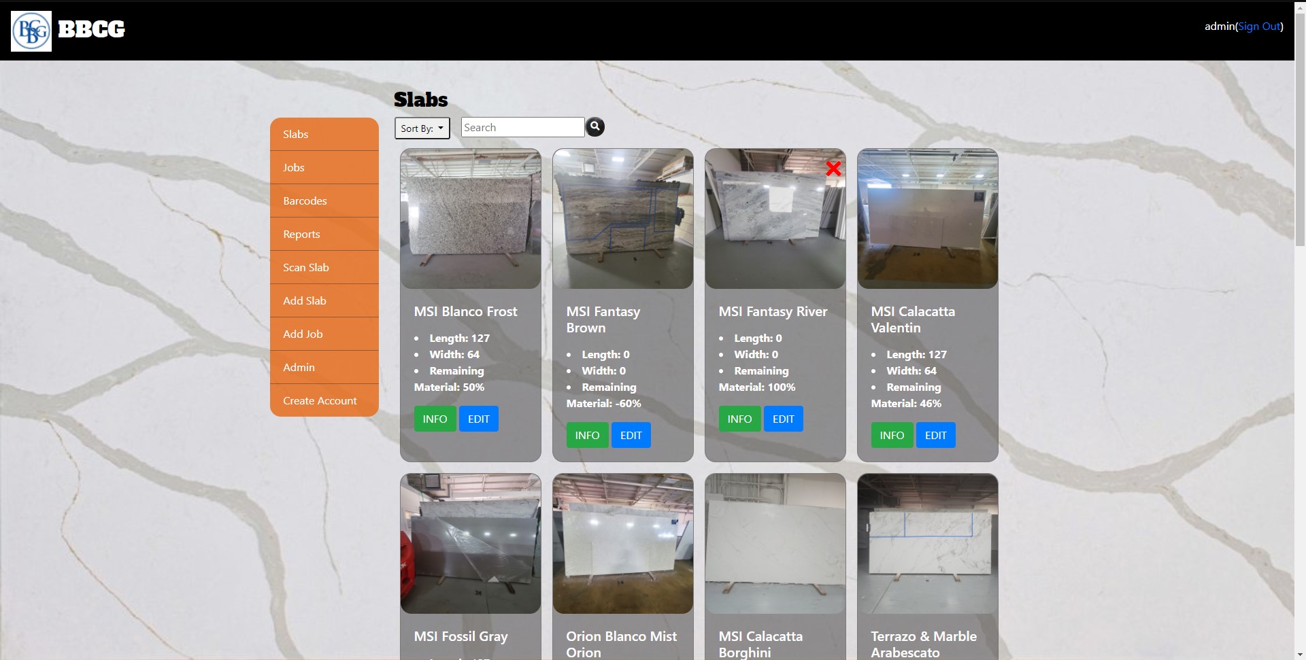
Task: Open Slabs in the sidebar menu
Action: pyautogui.click(x=324, y=134)
